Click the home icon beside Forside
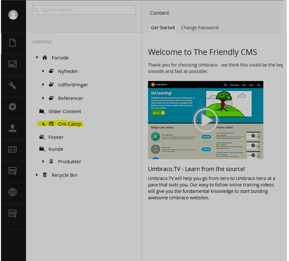 point(45,58)
